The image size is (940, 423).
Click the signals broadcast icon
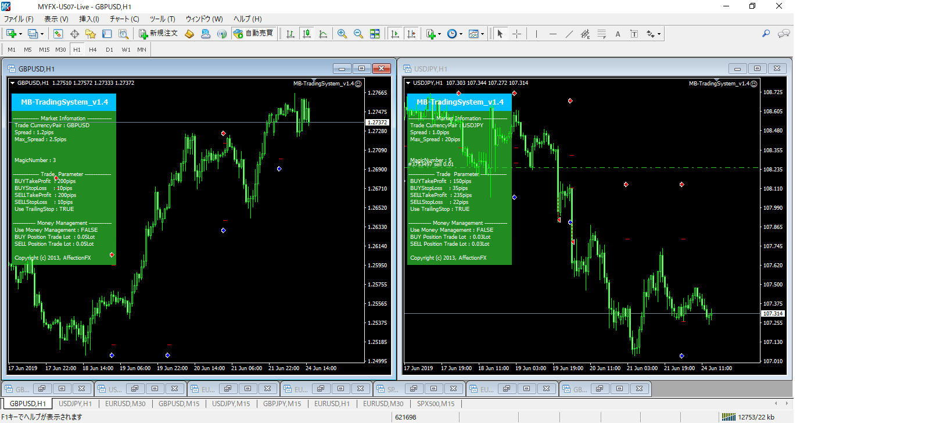222,34
